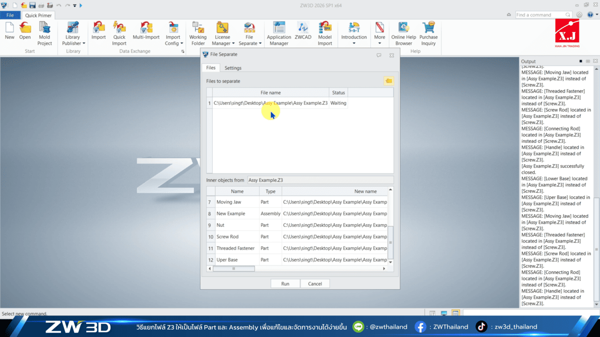The image size is (600, 337).
Task: Pin the Output panel
Action: pos(580,61)
